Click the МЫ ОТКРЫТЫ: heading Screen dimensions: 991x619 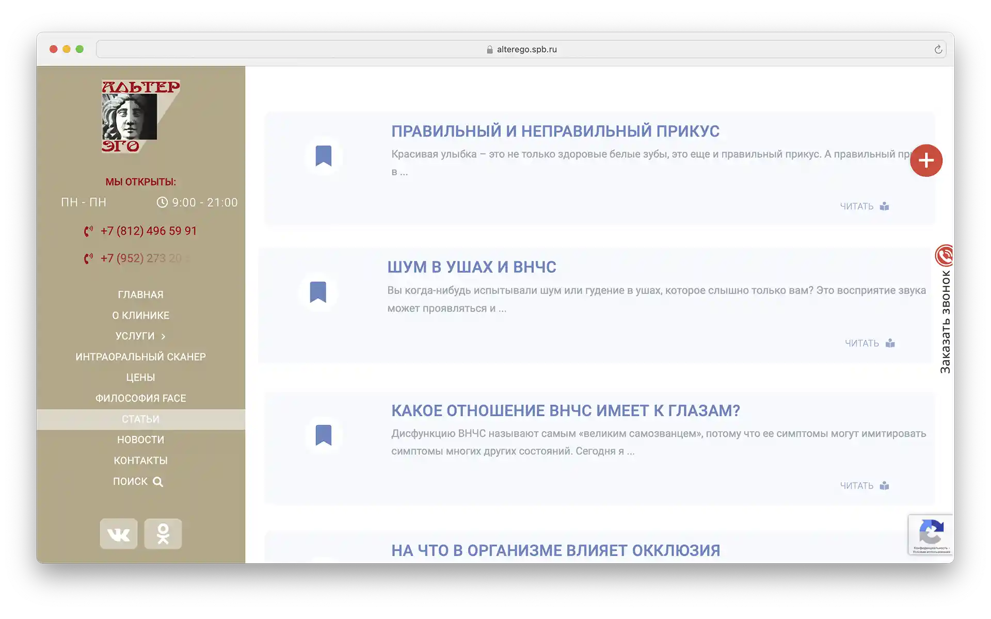(x=140, y=182)
